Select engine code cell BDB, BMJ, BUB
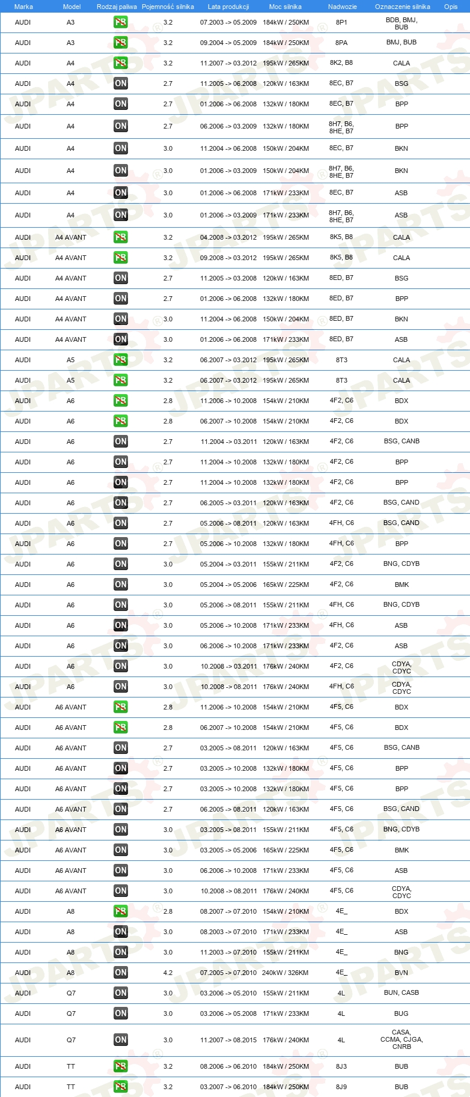The height and width of the screenshot is (1097, 470). (x=401, y=23)
